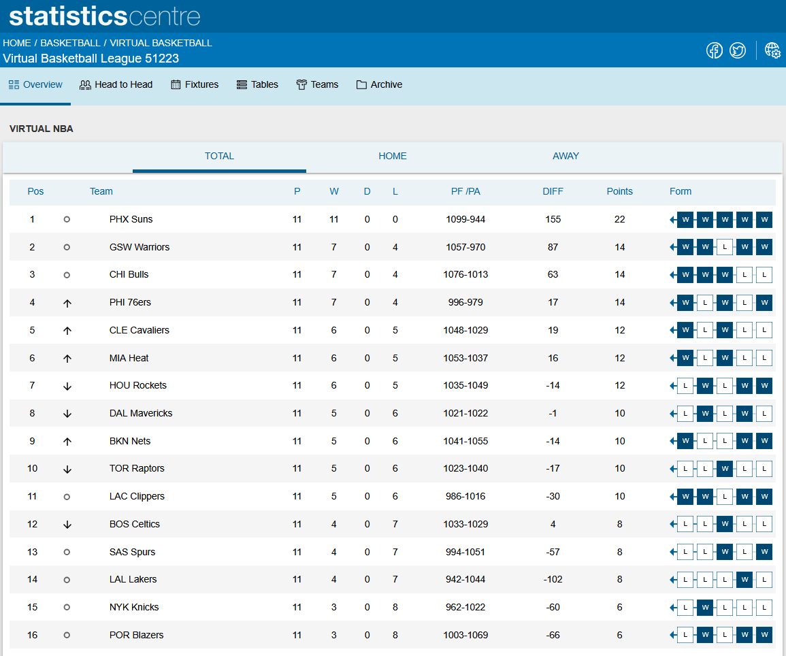This screenshot has width=786, height=656.
Task: Click the form arrow icon for PHX Suns
Action: click(x=673, y=220)
